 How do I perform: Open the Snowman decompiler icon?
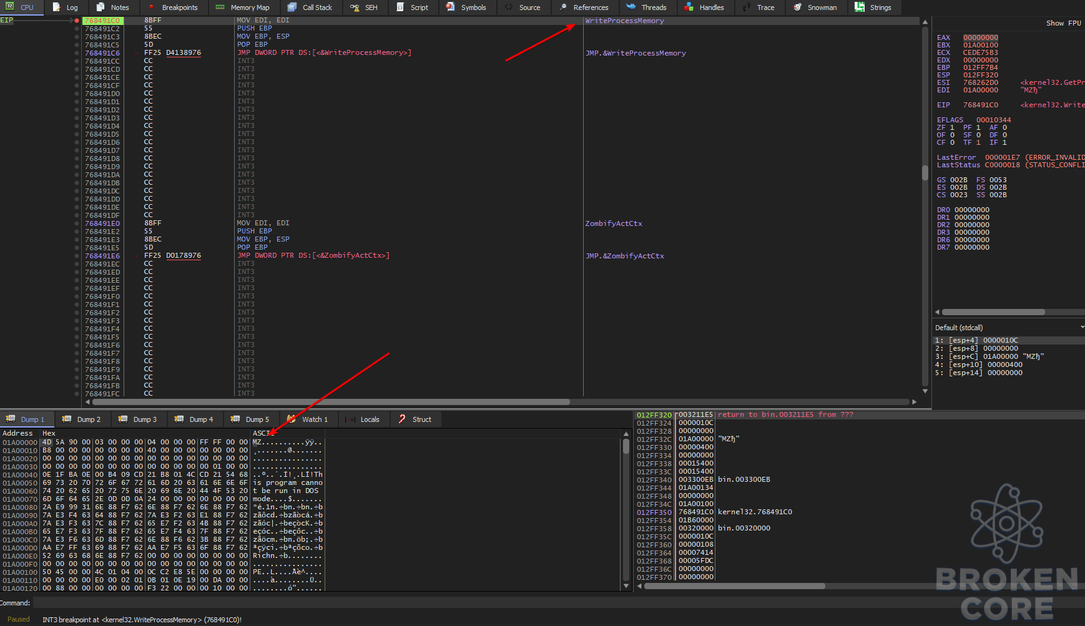click(797, 7)
